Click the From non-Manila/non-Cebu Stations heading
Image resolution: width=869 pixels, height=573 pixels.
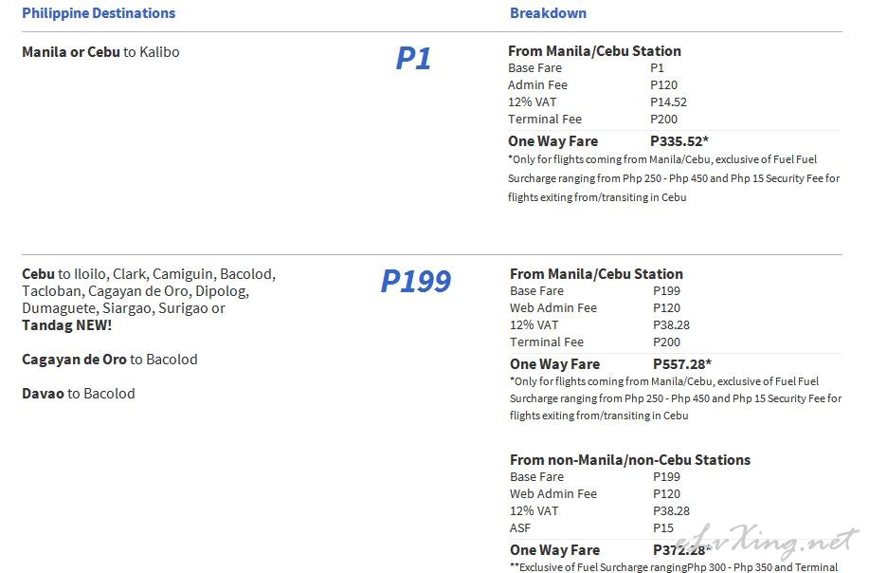coord(630,460)
